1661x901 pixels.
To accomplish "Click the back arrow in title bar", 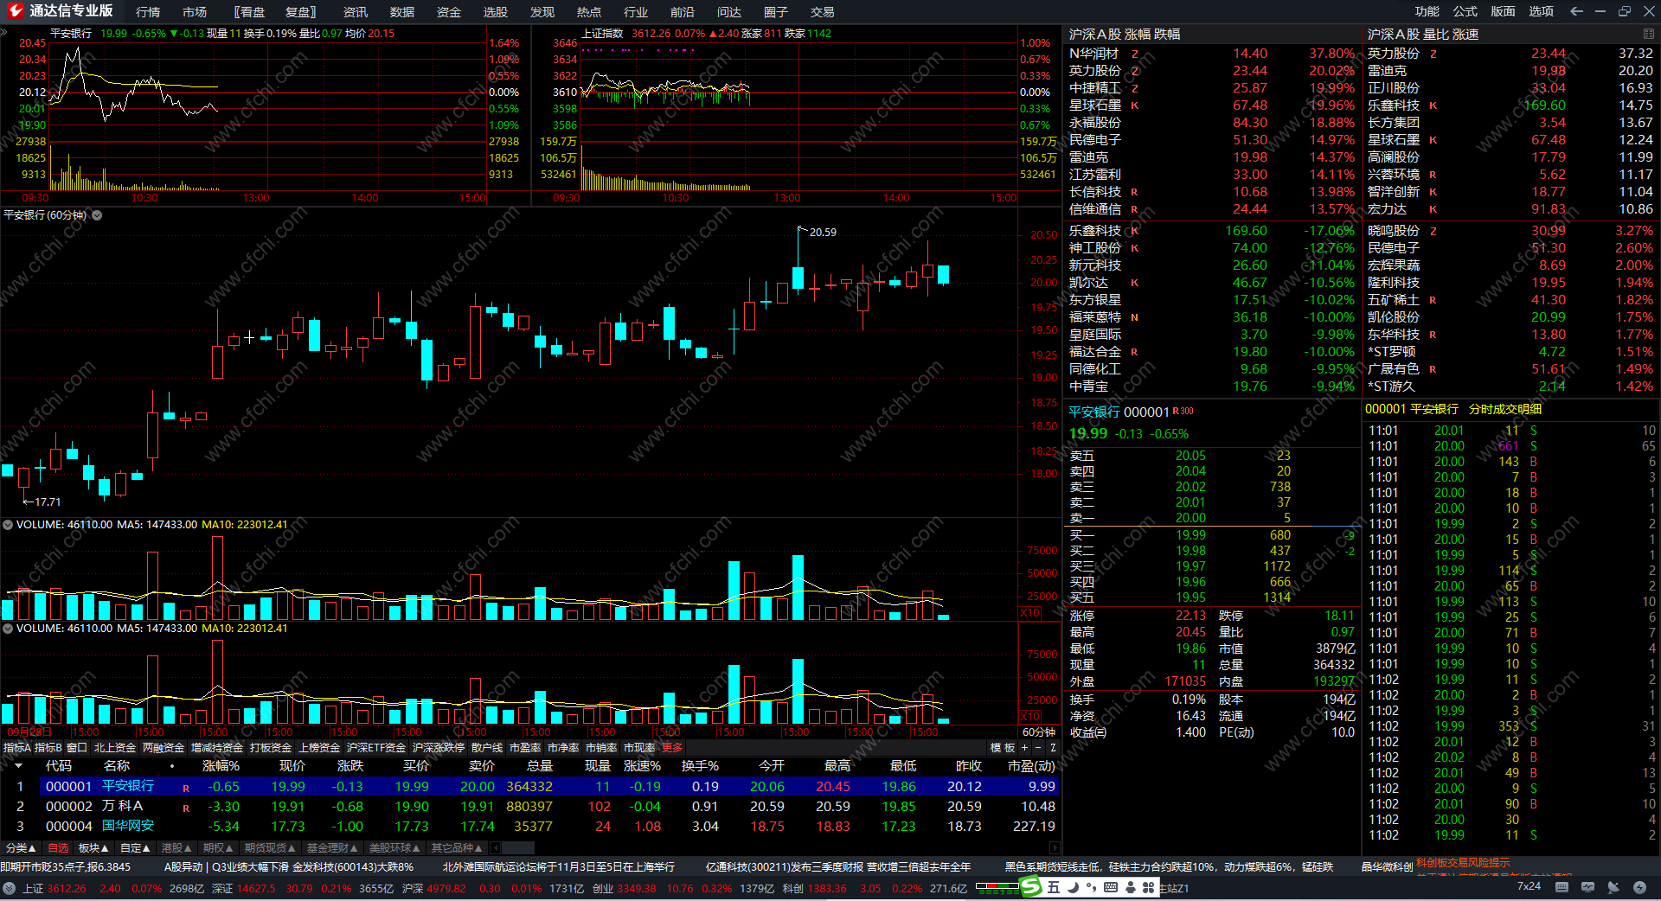I will click(x=1576, y=11).
